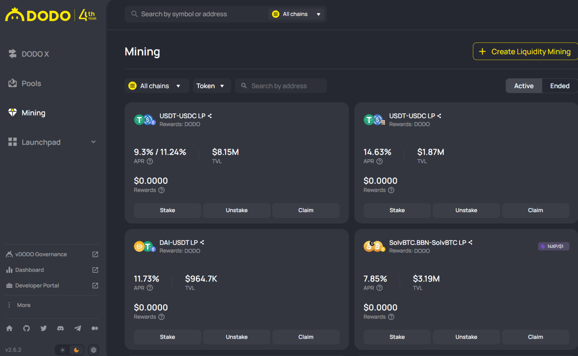Viewport: 578px width, 356px height.
Task: Click APR help icon on 7.85% card
Action: (380, 288)
